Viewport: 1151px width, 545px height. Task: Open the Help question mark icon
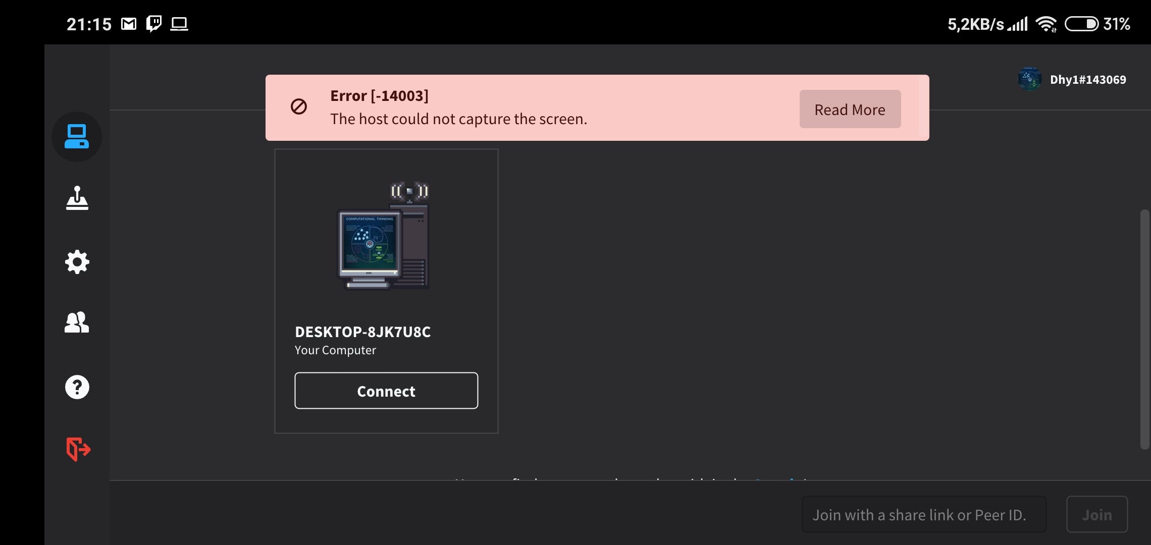coord(77,387)
